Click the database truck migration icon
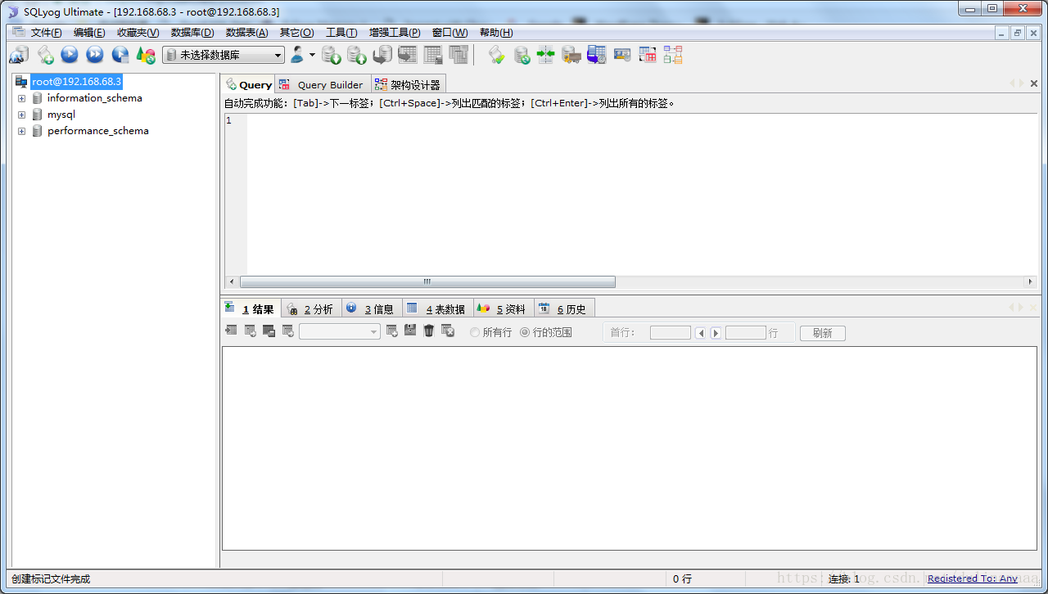The width and height of the screenshot is (1048, 594). (x=571, y=55)
